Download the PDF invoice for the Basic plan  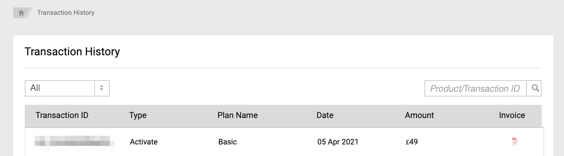point(514,142)
